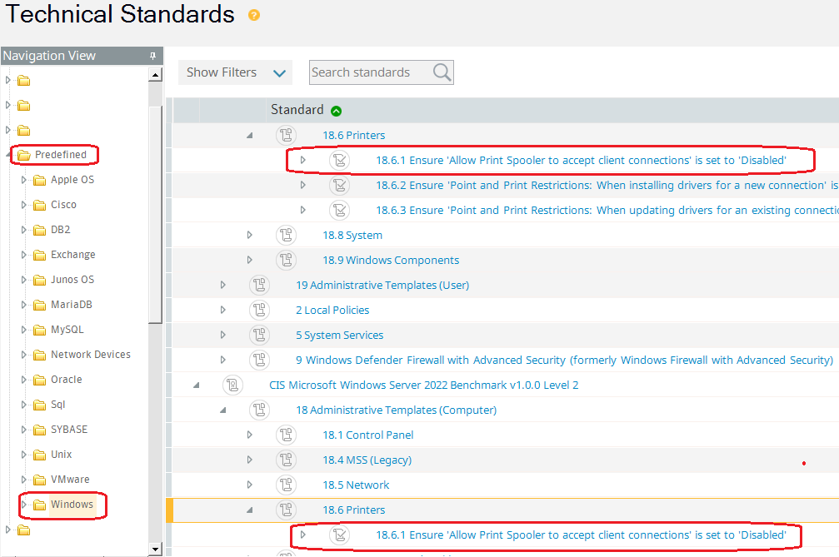This screenshot has width=839, height=557.
Task: Click the check icon beside 18.6.2 Point and Print
Action: [x=340, y=185]
